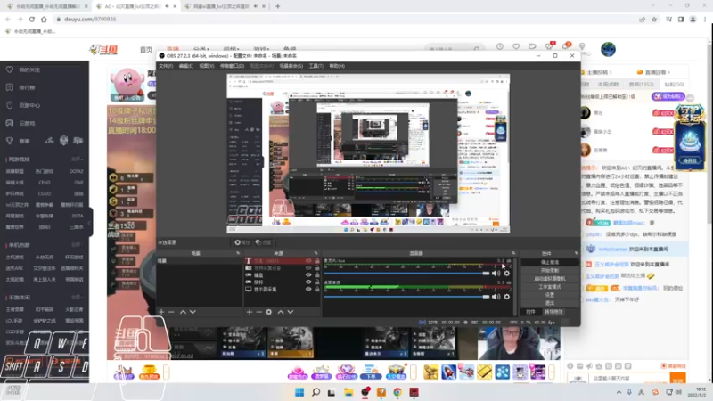Viewport: 713px width, 401px height.
Task: Lock the 键盘 source
Action: coord(317,275)
